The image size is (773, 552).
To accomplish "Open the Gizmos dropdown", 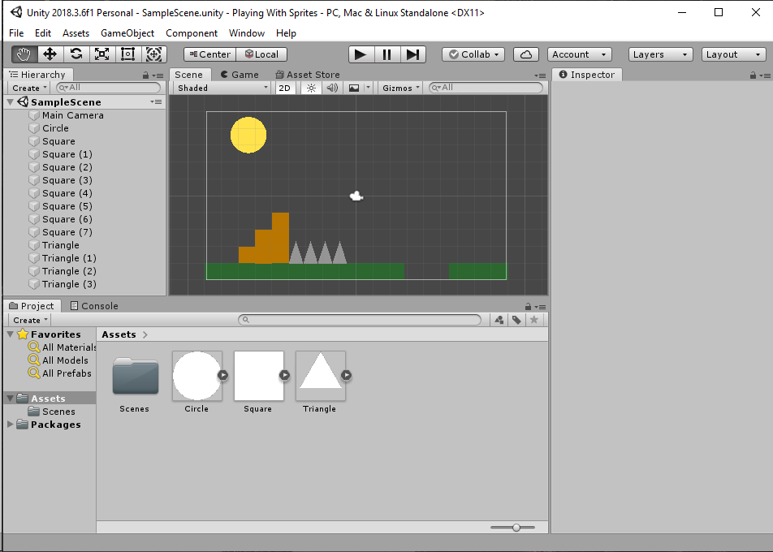I will 399,87.
